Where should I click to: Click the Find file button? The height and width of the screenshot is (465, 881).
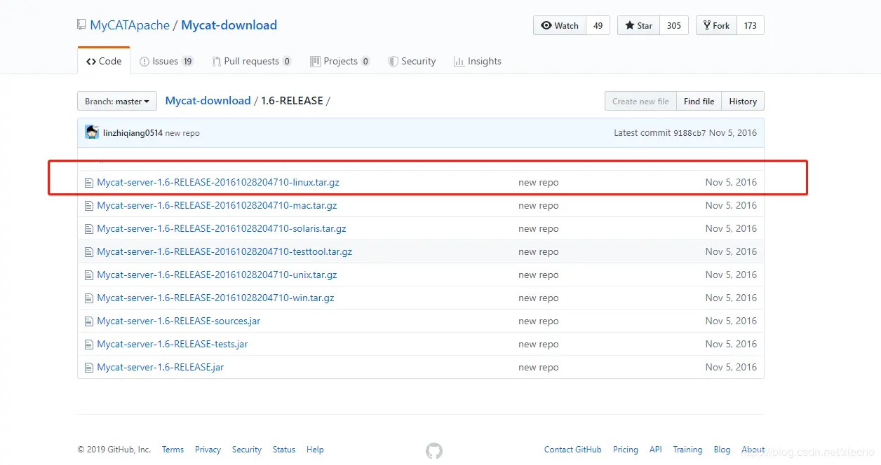(x=699, y=102)
